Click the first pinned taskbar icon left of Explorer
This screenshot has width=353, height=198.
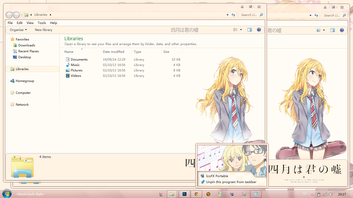pos(161,194)
